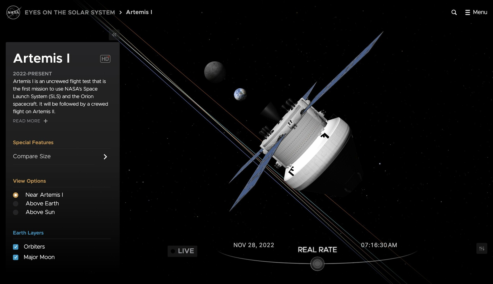Collapse the side panel with double-chevron

tap(114, 35)
